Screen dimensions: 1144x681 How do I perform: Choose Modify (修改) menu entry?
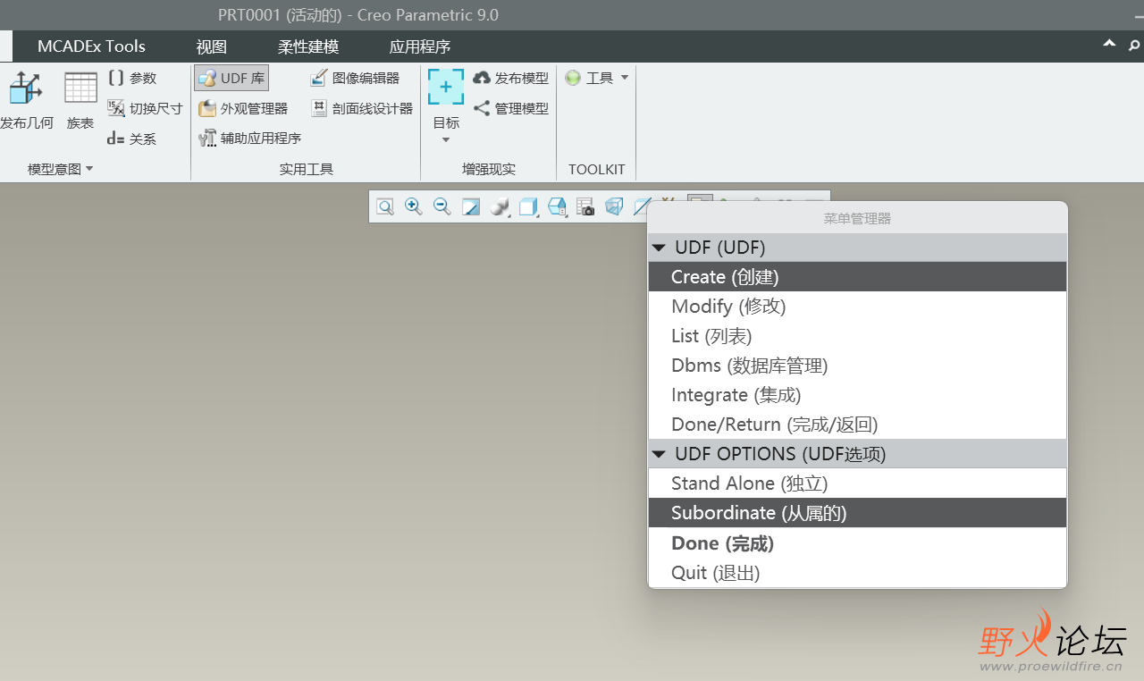858,307
